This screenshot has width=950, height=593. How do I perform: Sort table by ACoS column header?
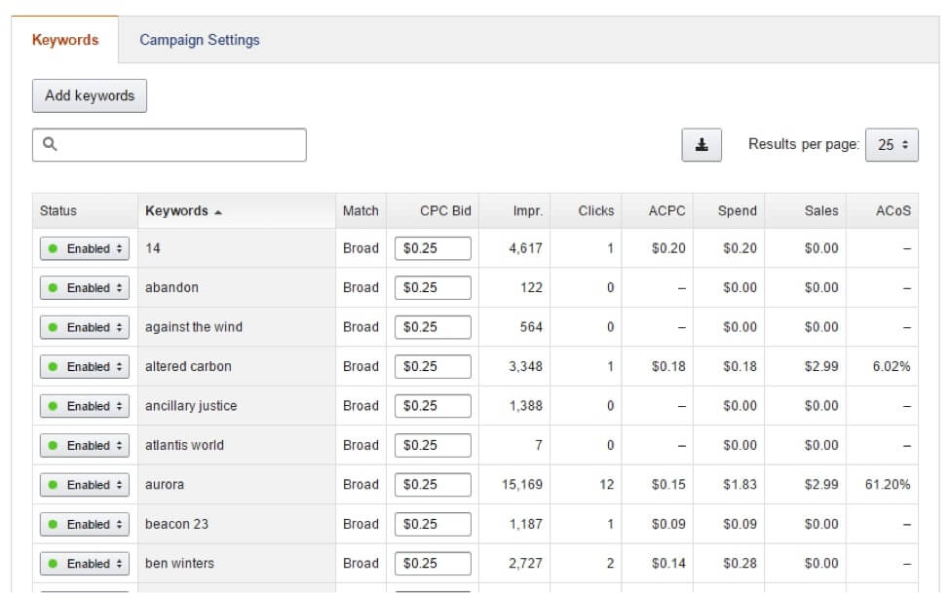coord(893,210)
